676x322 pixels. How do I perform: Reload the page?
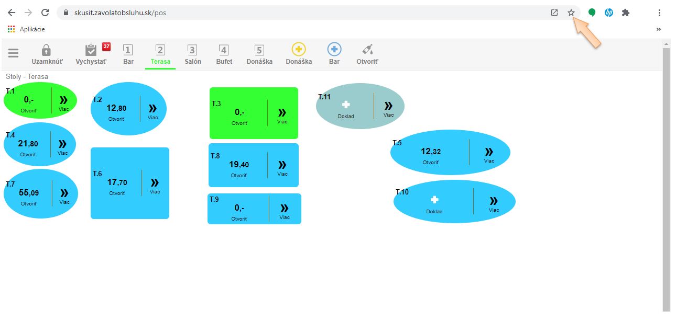coord(45,13)
